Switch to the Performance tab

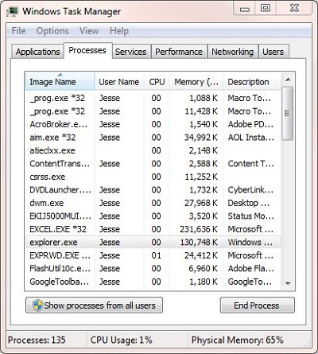click(x=179, y=52)
